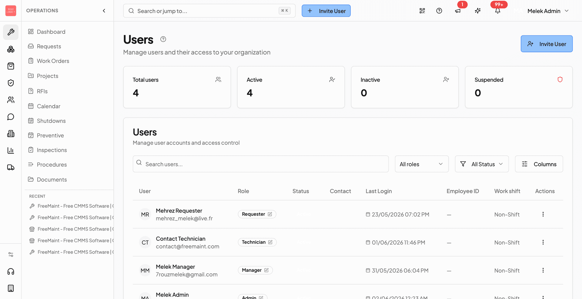Click the AI sparkle icon in header
Screen dimensions: 582x299
(478, 11)
